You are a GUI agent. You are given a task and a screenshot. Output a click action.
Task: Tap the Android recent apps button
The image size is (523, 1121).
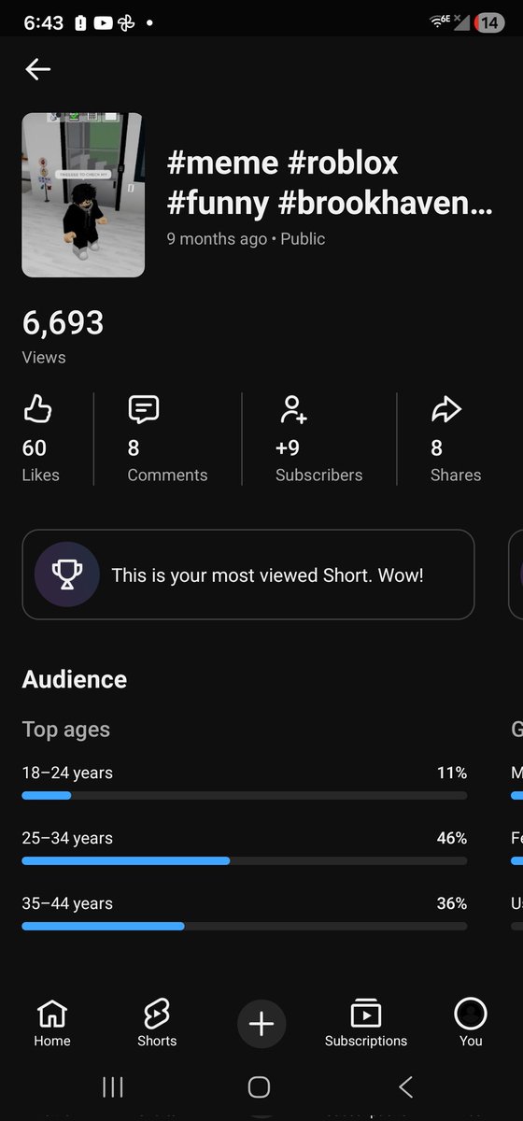(x=113, y=1086)
